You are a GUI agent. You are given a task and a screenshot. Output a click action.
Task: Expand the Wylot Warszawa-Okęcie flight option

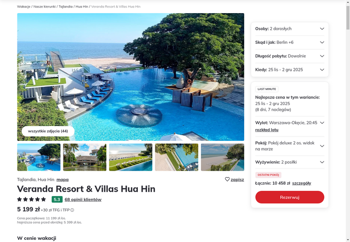[x=322, y=123]
